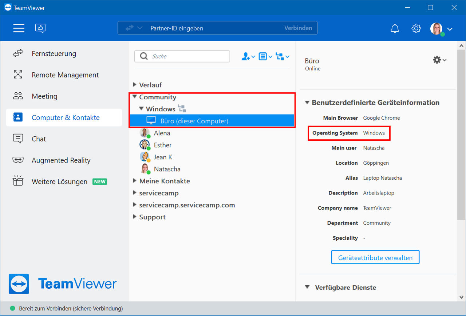Select Remote Management in the sidebar
466x316 pixels.
click(64, 75)
